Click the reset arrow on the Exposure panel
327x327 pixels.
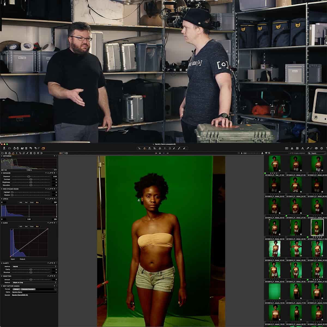pyautogui.click(x=52, y=173)
